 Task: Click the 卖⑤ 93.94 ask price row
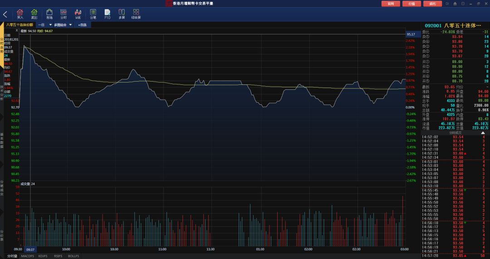455,37
